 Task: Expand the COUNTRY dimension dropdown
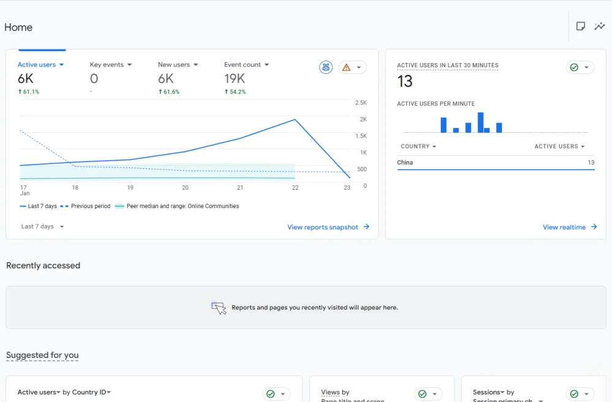coord(418,147)
